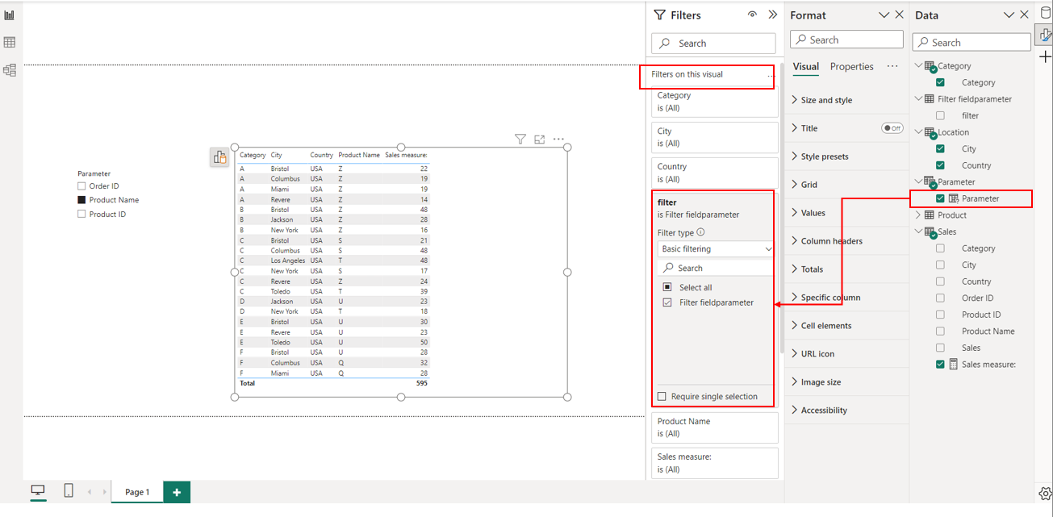Enable Require single selection checkbox
Viewport: 1053px width, 517px height.
point(662,396)
